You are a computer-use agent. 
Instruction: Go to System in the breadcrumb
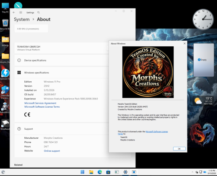[22, 19]
